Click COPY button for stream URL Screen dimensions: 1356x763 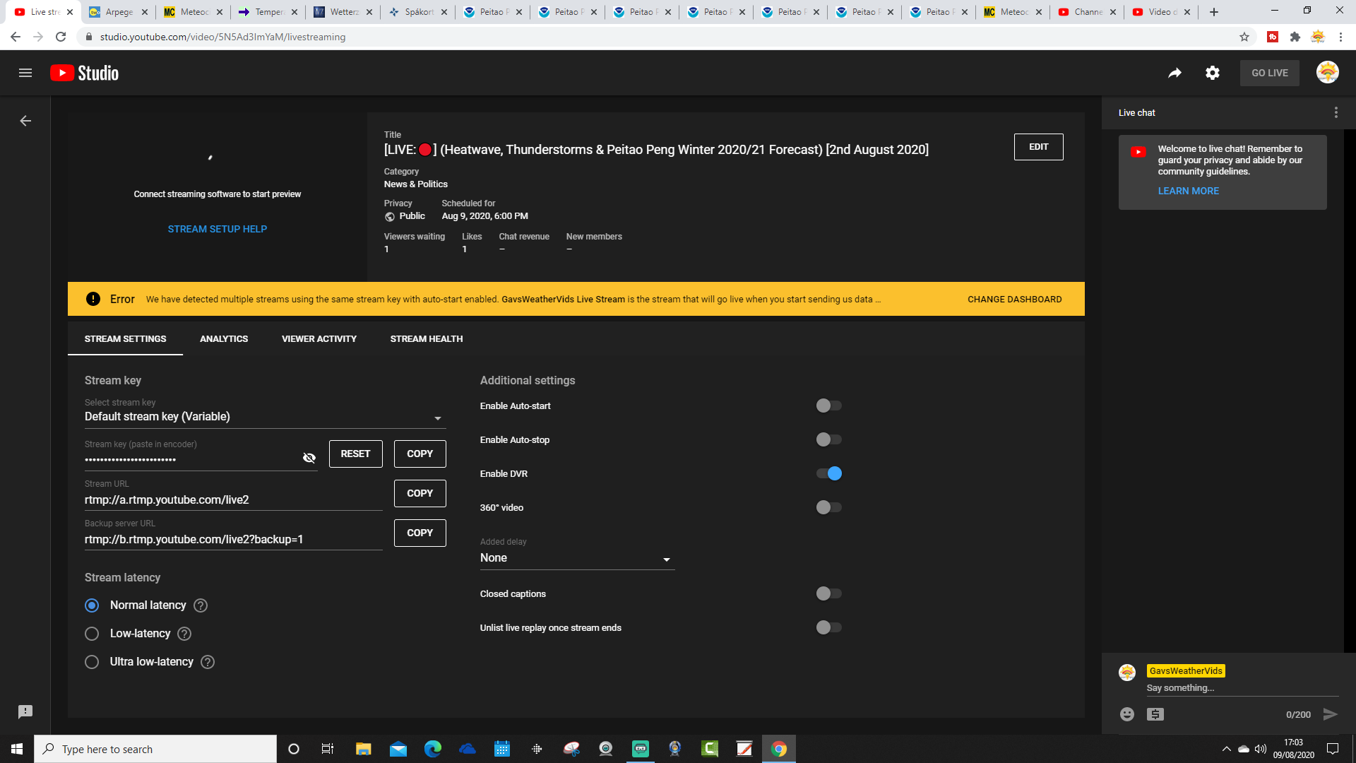(420, 493)
